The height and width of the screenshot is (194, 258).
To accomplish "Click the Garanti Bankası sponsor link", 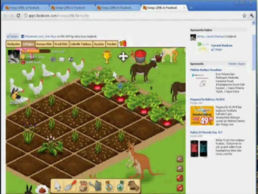I will click(222, 45).
